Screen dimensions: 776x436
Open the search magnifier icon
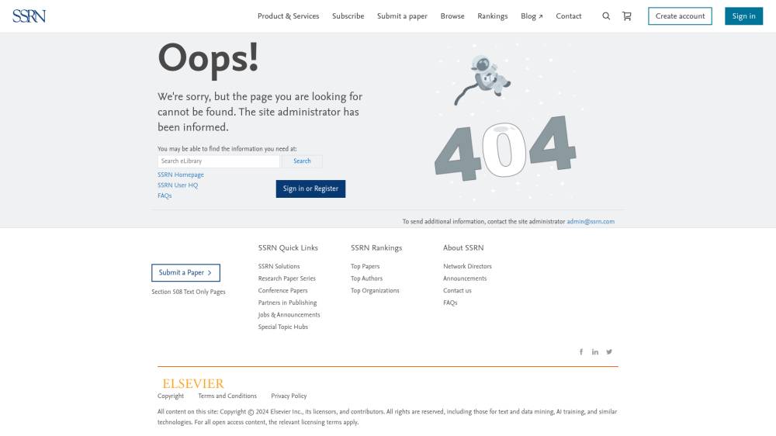(x=606, y=16)
